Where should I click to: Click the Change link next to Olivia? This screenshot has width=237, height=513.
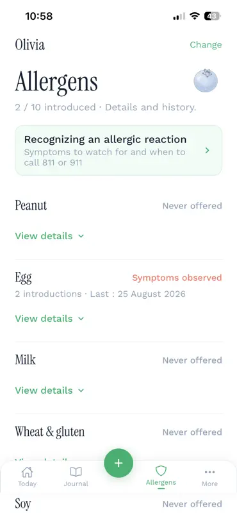(x=206, y=45)
